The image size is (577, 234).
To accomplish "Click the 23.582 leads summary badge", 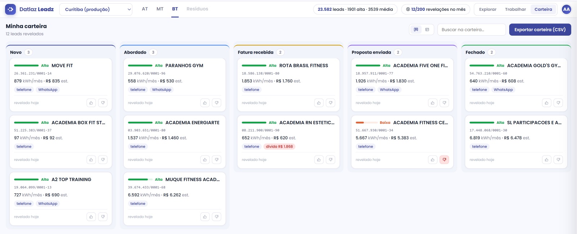I will tap(355, 9).
